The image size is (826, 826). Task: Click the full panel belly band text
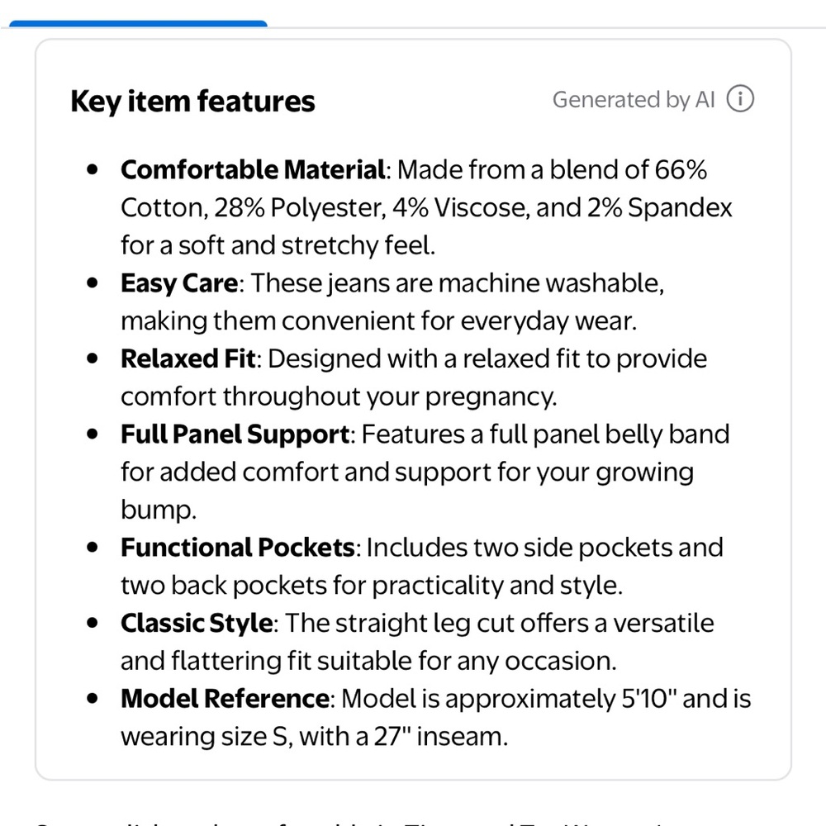(x=610, y=434)
